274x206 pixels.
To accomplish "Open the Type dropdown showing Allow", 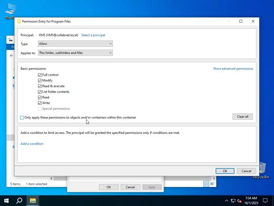I will pos(75,44).
